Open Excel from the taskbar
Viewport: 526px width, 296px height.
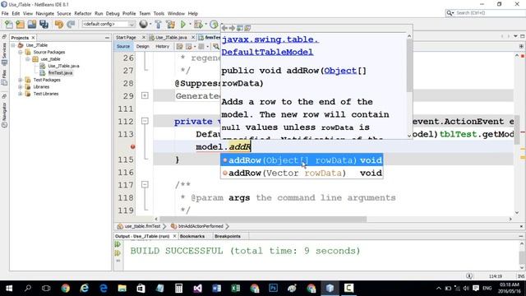point(236,288)
